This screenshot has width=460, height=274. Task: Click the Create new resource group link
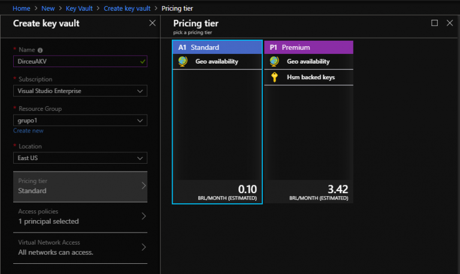28,131
